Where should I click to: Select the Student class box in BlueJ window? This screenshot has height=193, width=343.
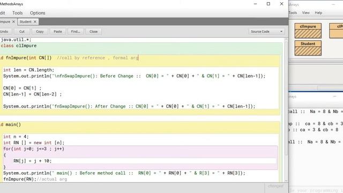coord(308,48)
